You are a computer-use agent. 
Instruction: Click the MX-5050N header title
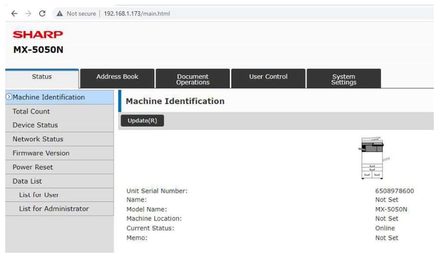point(39,50)
